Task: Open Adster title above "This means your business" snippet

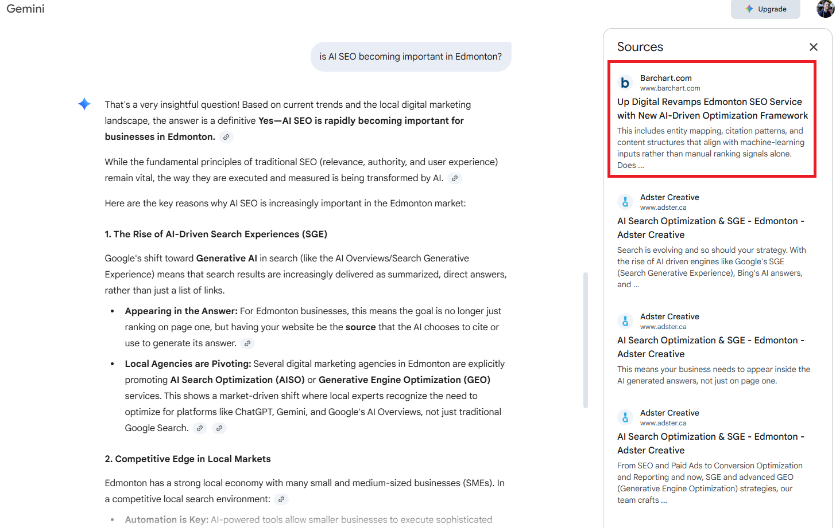Action: tap(711, 347)
